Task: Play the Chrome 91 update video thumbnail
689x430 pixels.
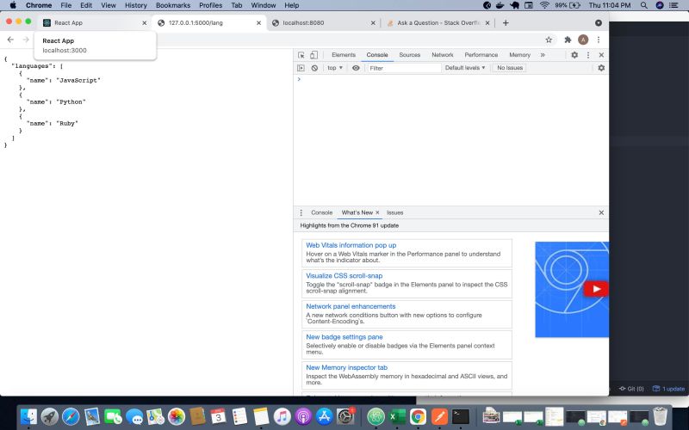Action: coord(596,289)
